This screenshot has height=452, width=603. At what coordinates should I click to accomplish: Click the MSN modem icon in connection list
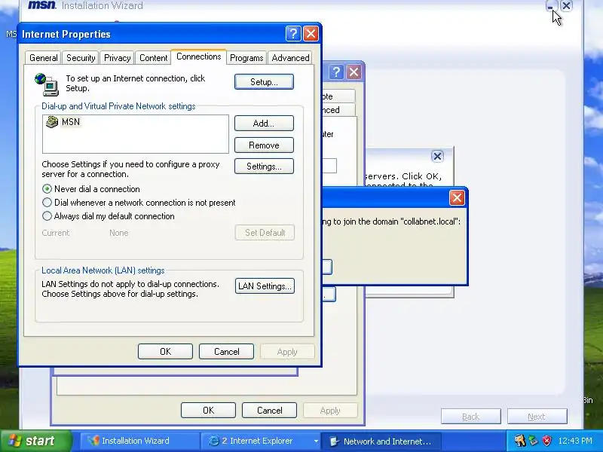pos(52,122)
